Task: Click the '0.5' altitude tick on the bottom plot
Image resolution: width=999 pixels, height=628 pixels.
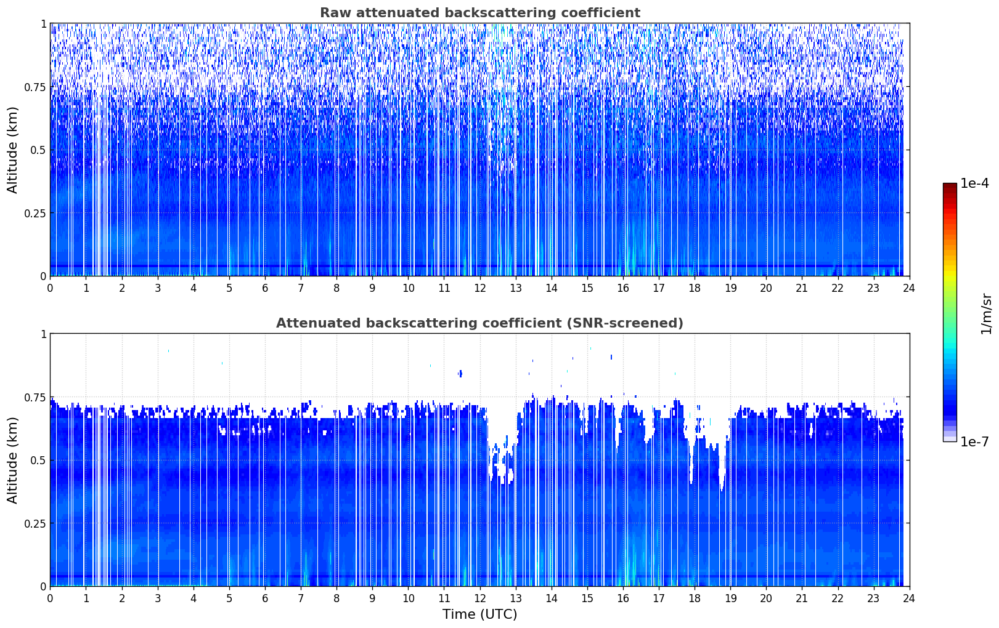Action: tap(38, 461)
